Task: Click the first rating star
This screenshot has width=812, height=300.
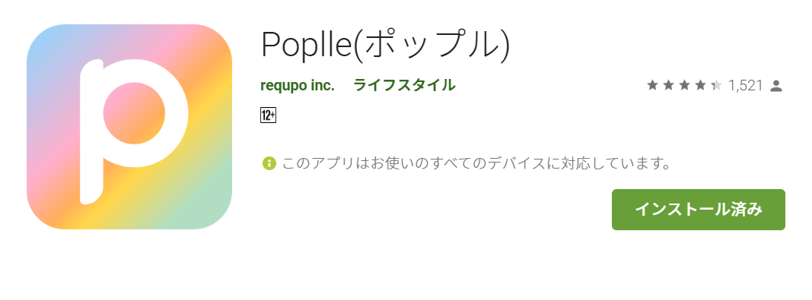Action: 652,85
